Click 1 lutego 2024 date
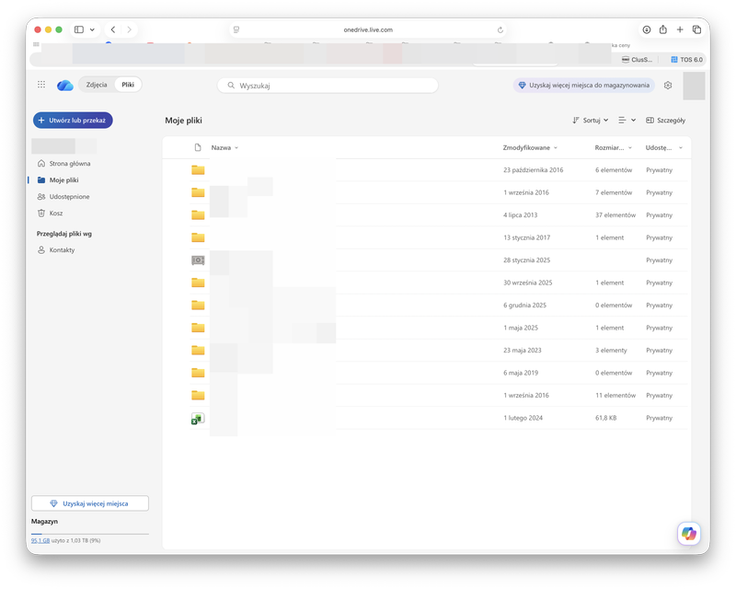The height and width of the screenshot is (589, 736). click(523, 418)
